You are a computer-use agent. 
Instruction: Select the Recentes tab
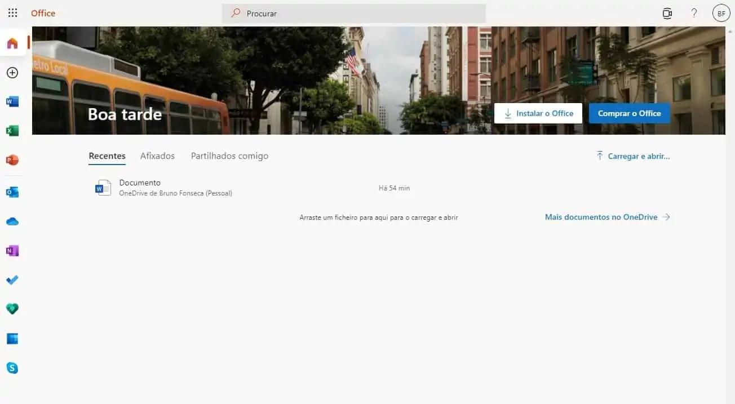[x=107, y=156]
